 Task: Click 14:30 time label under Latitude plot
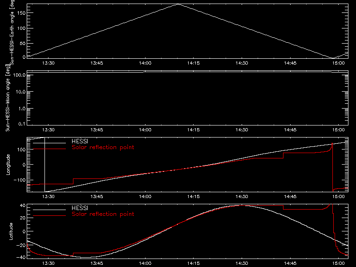(242, 263)
